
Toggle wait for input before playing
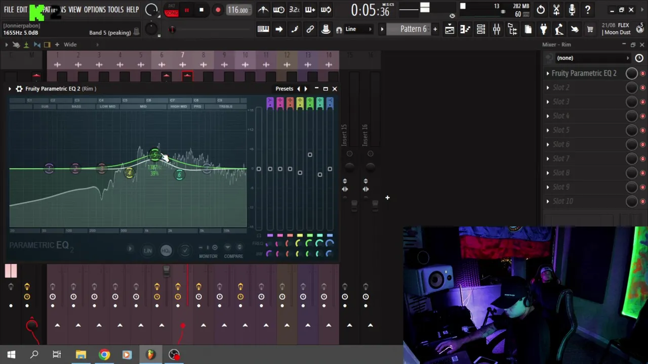pyautogui.click(x=278, y=10)
